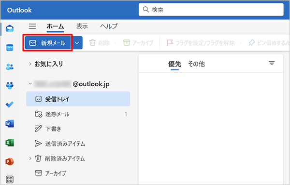
Task: Open the People contacts icon
Action: coord(10,66)
